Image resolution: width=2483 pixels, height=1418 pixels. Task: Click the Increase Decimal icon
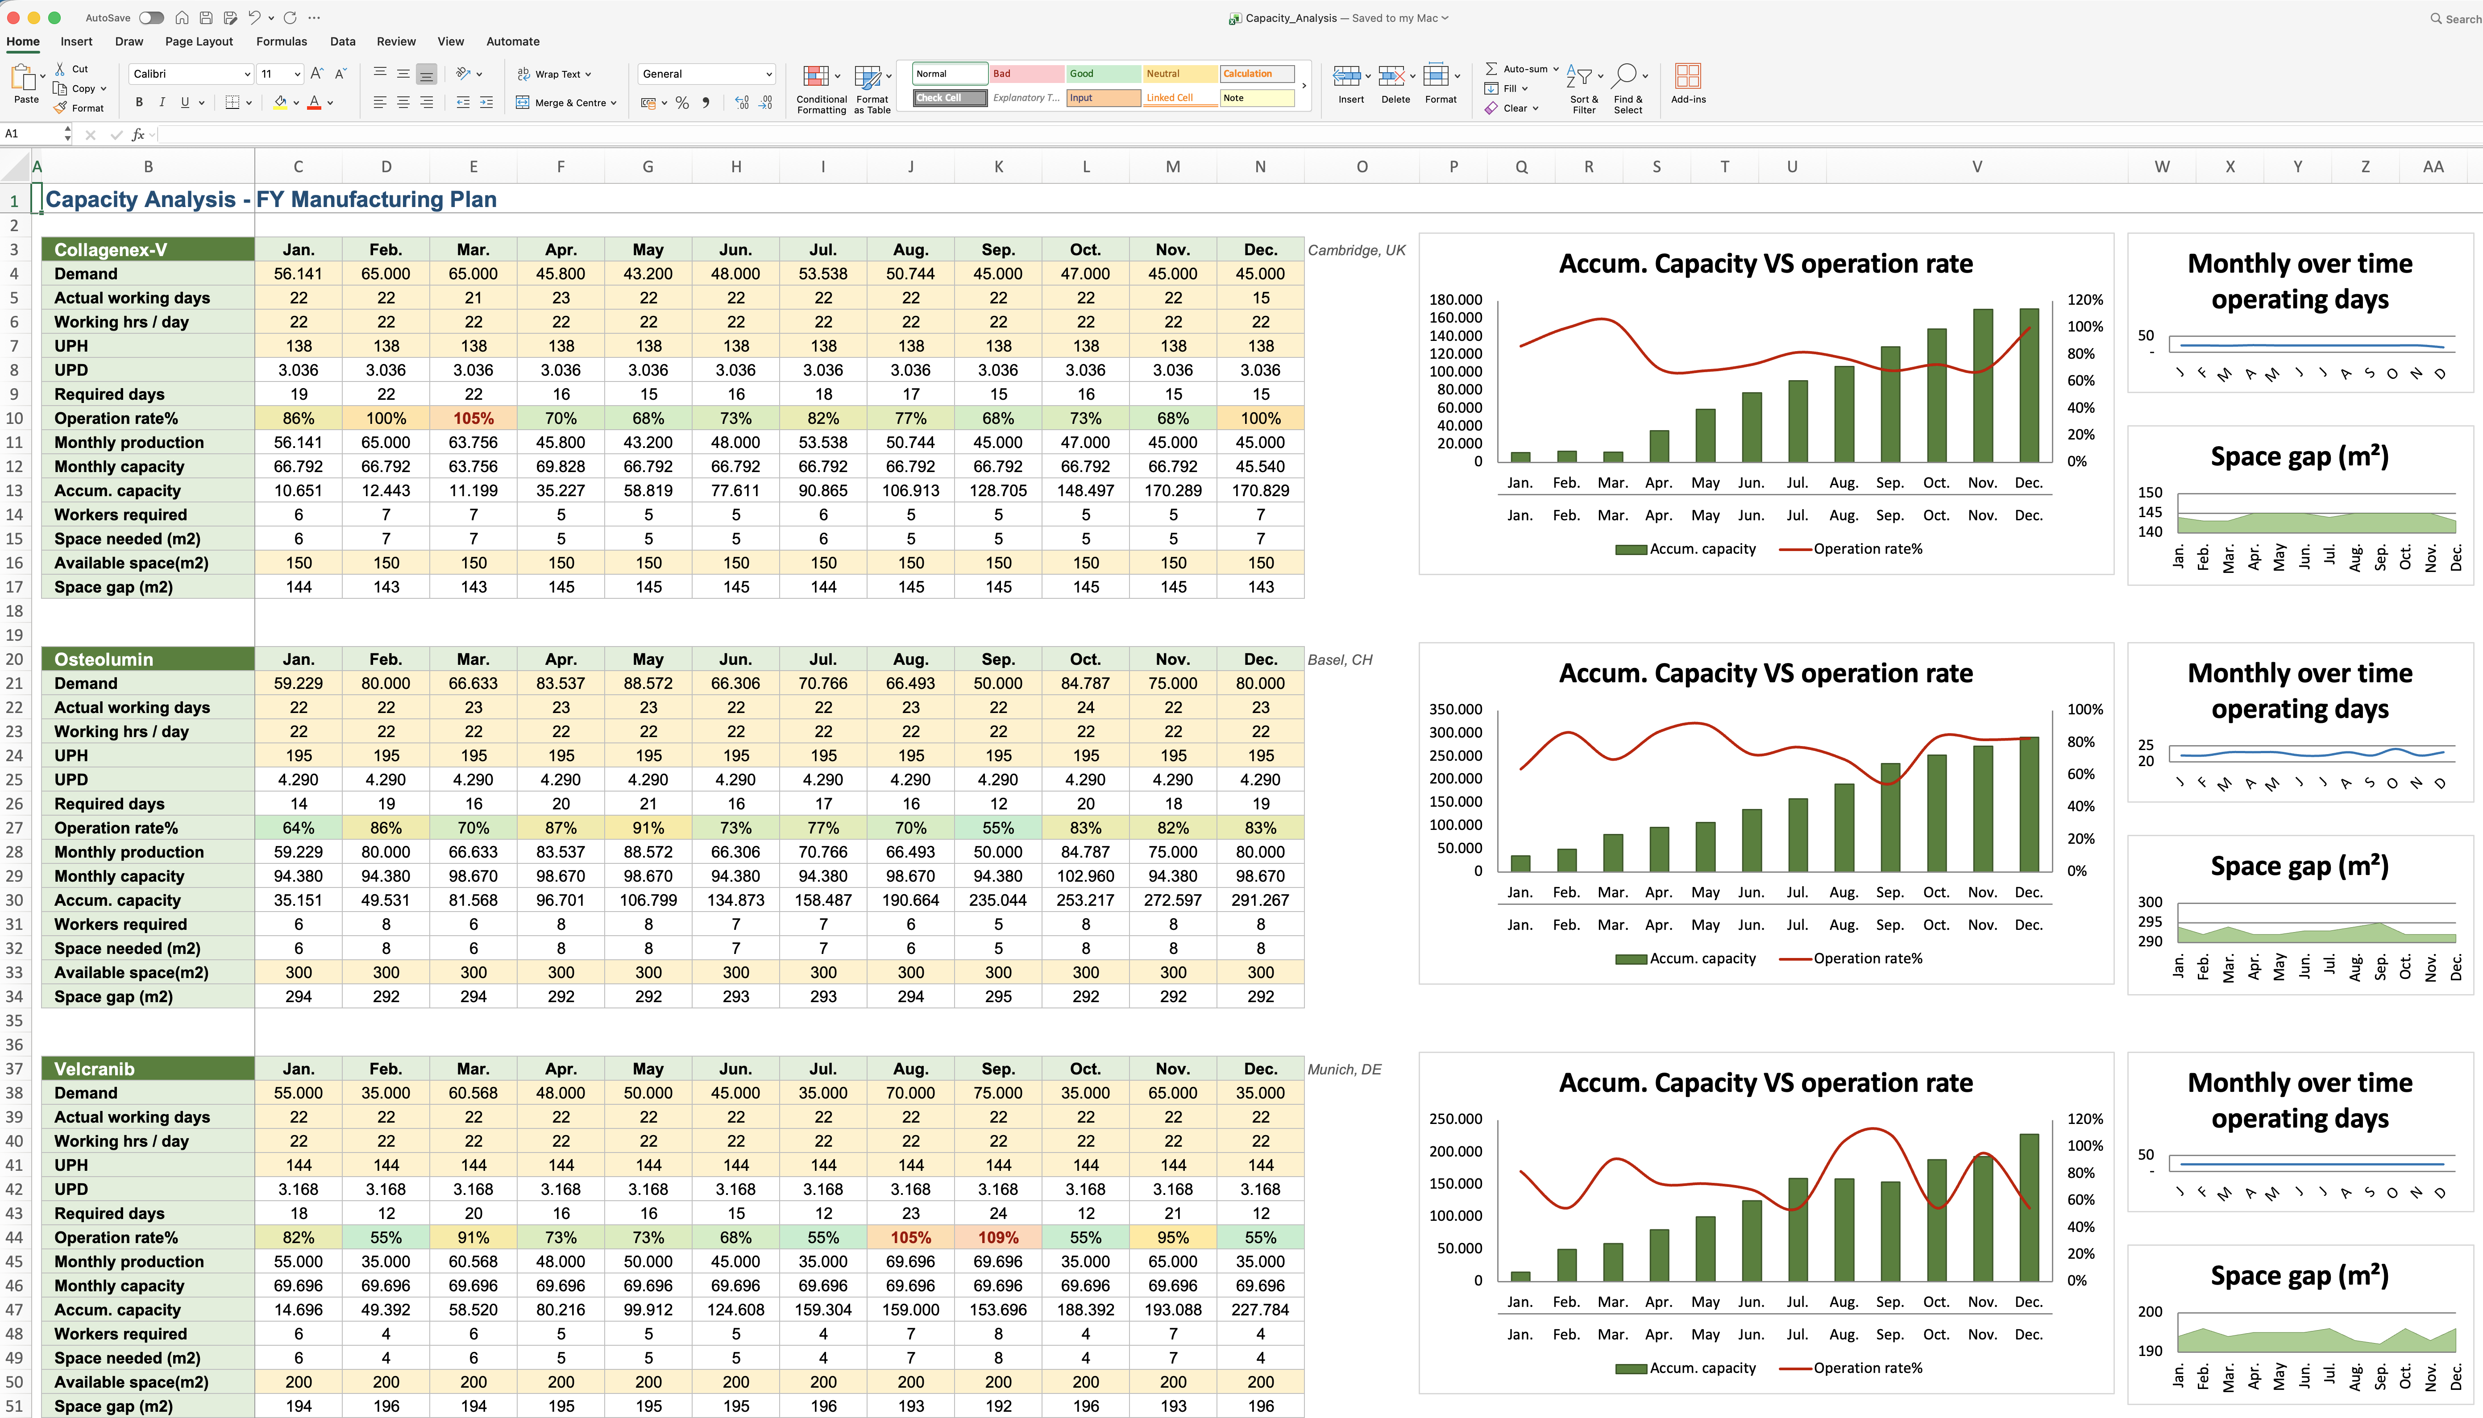coord(743,102)
